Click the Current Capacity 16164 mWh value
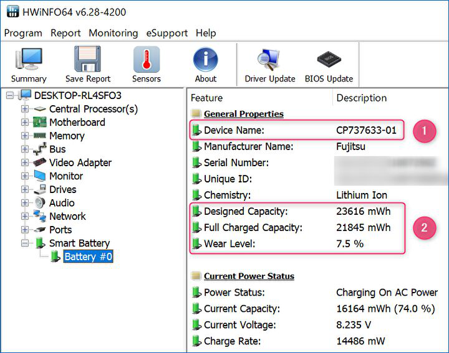 tap(385, 308)
